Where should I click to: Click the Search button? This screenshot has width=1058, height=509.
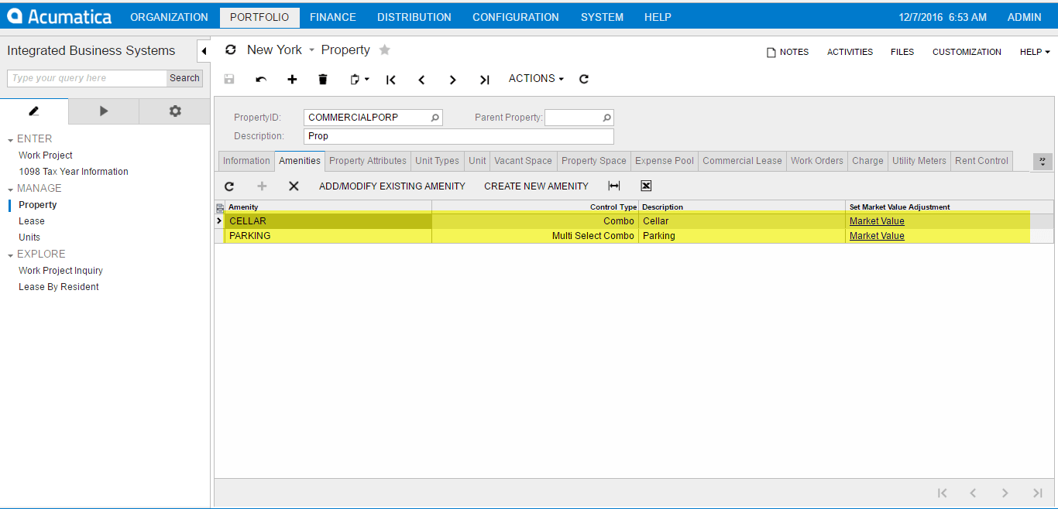(184, 78)
